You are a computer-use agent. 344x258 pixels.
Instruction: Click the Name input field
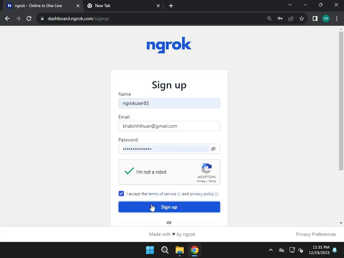pyautogui.click(x=169, y=103)
